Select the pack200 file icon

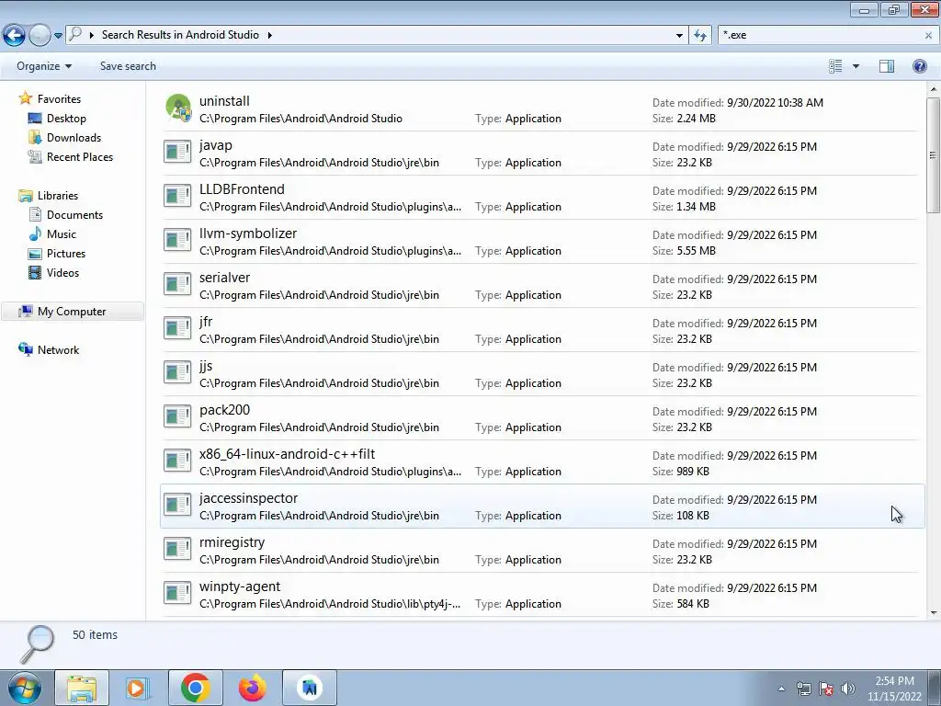[177, 416]
